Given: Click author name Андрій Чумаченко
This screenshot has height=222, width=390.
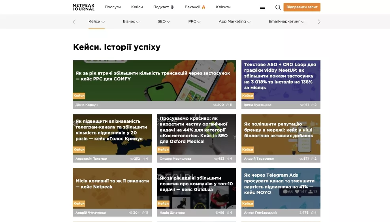Looking at the screenshot, I should [x=91, y=213].
